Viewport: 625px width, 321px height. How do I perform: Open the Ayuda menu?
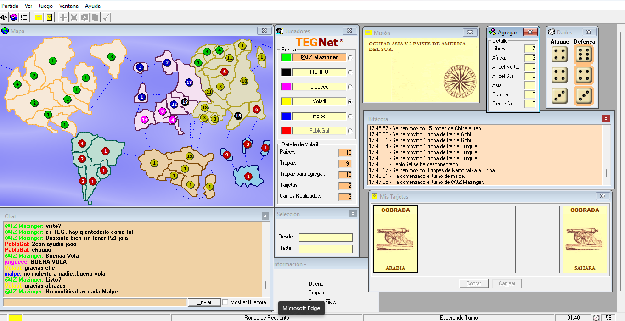click(93, 6)
